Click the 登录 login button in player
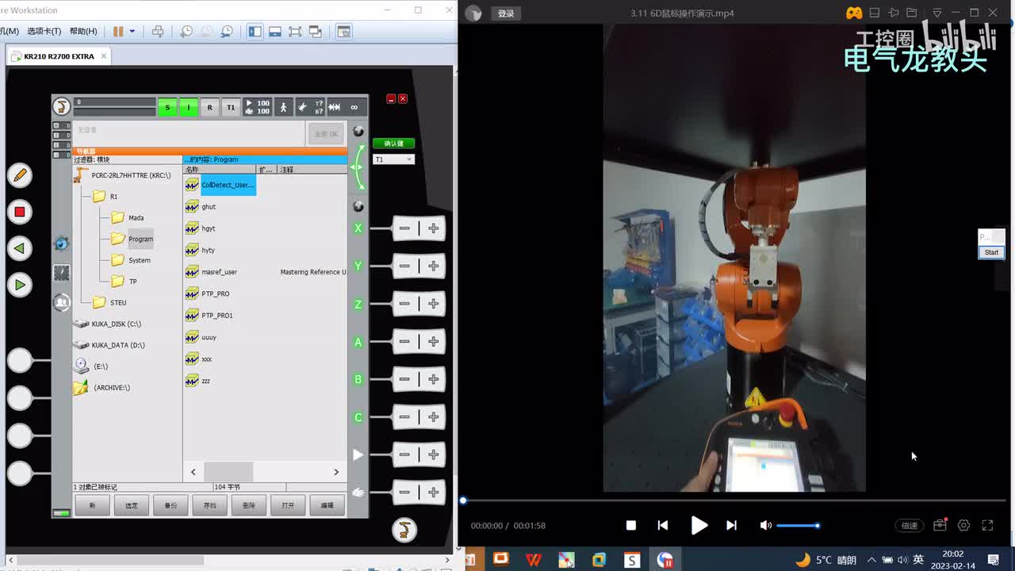The image size is (1015, 571). [506, 13]
